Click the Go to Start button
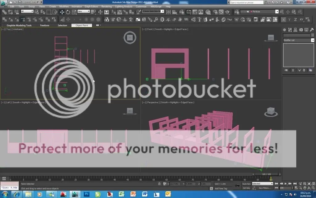316x198 pixels. coord(276,184)
